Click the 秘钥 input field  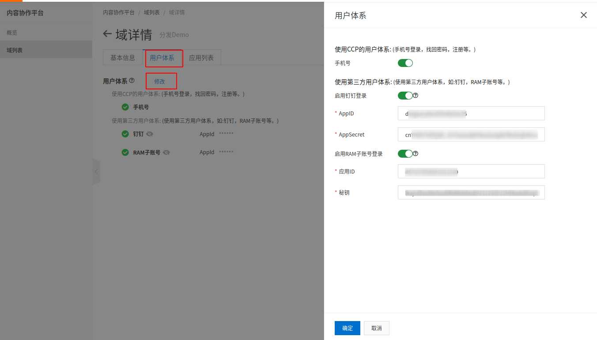pyautogui.click(x=471, y=192)
